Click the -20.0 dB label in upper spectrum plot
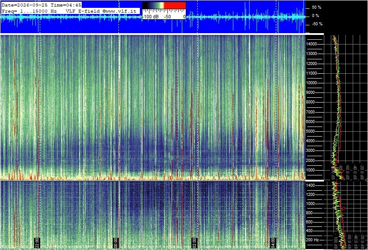This screenshot has width=368, height=250. 362,172
